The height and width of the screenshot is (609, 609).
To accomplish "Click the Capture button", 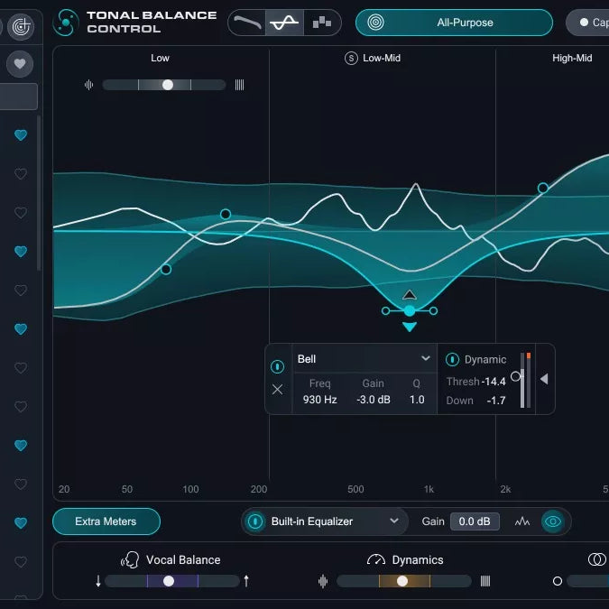I will (588, 23).
